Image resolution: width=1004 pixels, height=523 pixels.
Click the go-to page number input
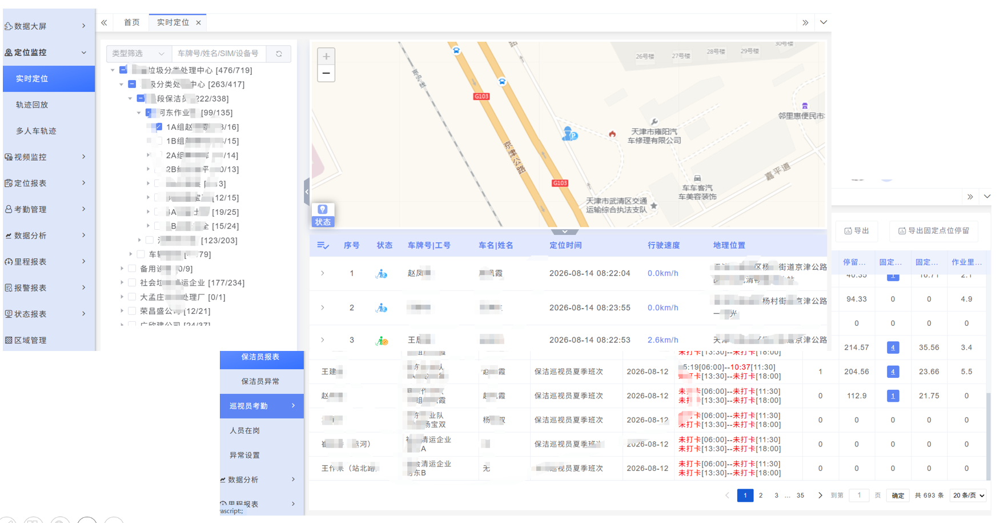click(x=859, y=496)
